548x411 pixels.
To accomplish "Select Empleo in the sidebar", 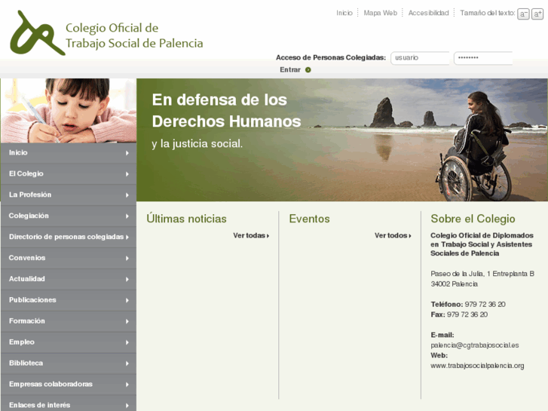I will pos(69,342).
